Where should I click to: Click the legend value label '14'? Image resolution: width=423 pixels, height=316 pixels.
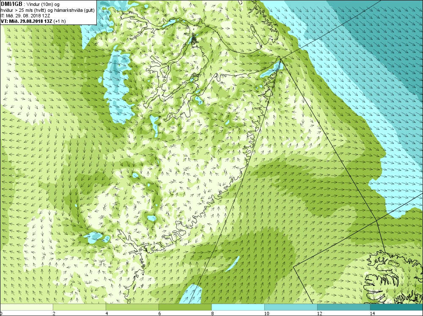pos(372,313)
